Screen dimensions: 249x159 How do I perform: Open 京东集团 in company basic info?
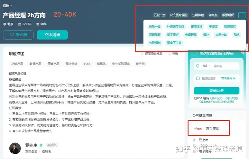(x=213, y=129)
